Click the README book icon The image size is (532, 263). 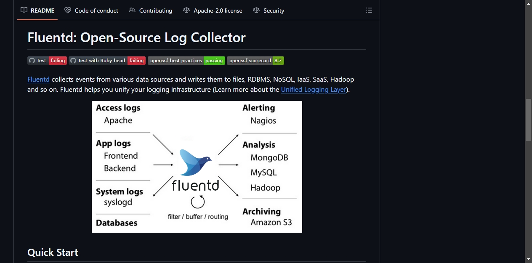point(24,11)
